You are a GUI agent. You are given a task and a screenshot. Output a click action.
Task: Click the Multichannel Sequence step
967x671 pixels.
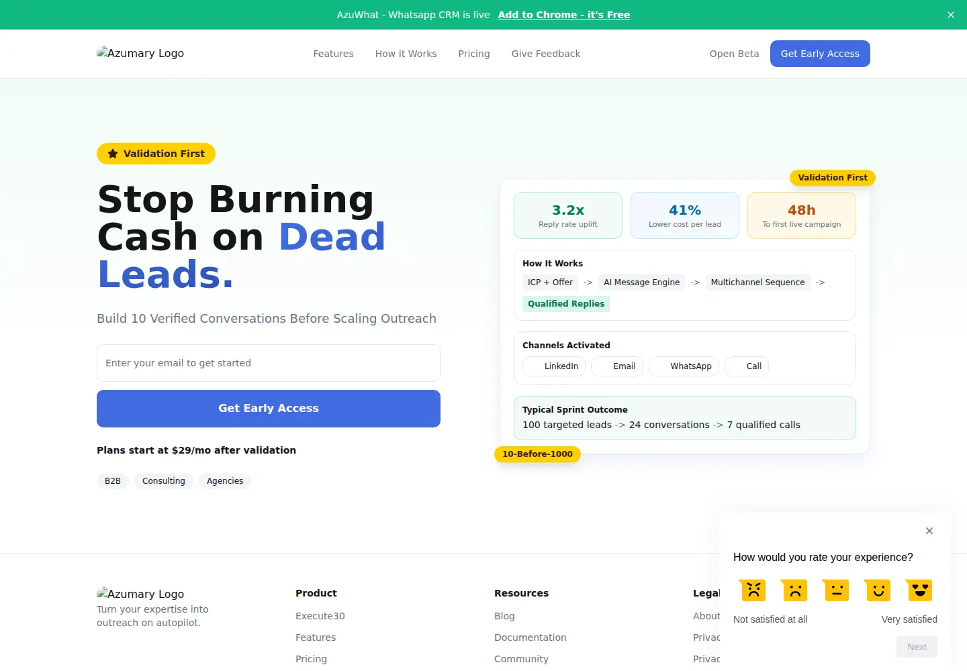[757, 282]
